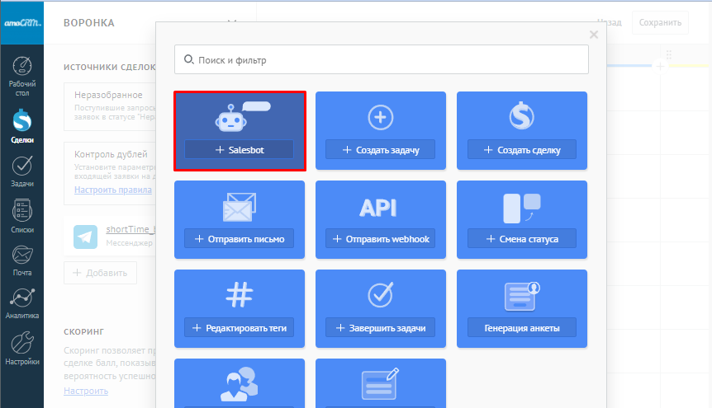Select Редактировать теги action

pyautogui.click(x=239, y=328)
